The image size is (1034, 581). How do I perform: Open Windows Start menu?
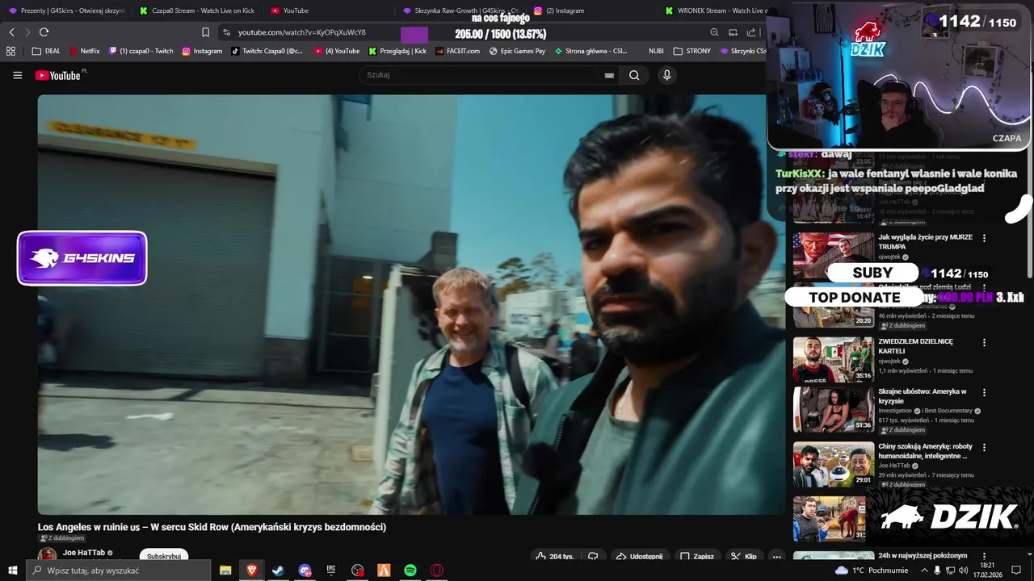(12, 571)
